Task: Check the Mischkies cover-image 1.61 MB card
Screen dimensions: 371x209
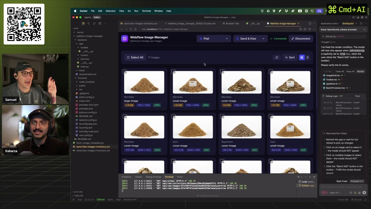Action: tap(222, 72)
